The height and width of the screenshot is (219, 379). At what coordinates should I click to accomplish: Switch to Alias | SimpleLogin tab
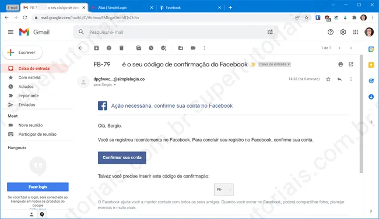click(122, 8)
